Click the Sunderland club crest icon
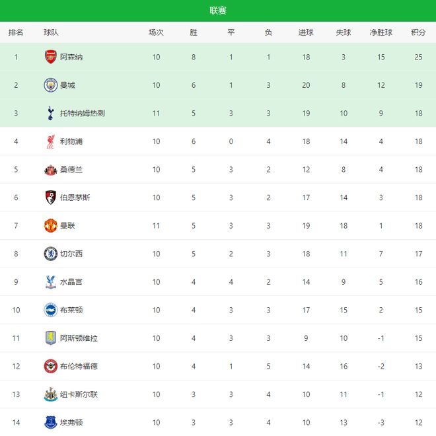 [50, 170]
